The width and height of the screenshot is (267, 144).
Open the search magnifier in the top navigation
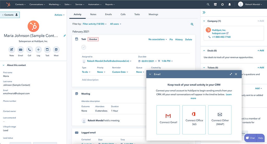coord(208,4)
